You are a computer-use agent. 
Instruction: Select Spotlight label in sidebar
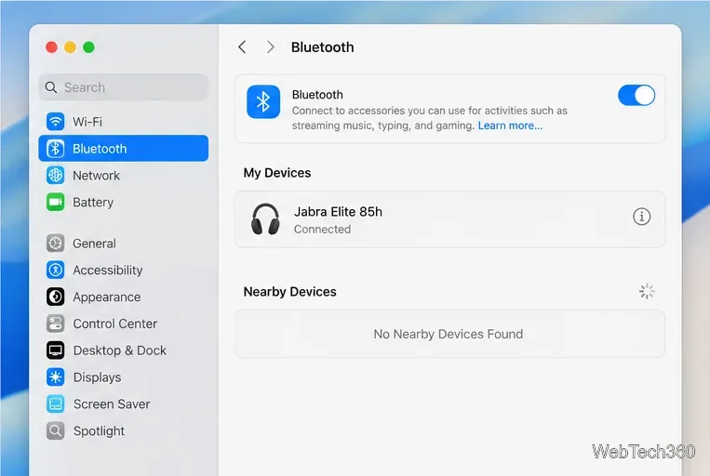click(99, 431)
